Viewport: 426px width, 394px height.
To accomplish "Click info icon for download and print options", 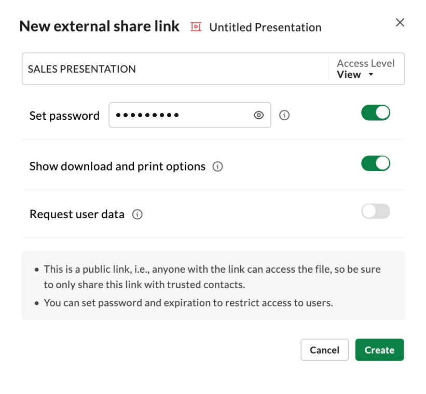I will (218, 166).
